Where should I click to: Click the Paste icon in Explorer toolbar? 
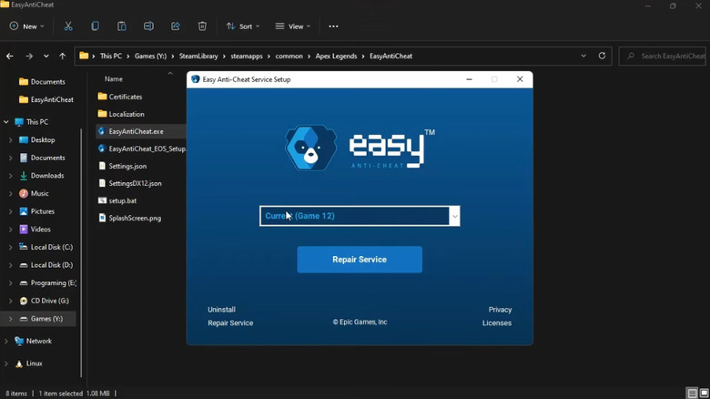[121, 26]
